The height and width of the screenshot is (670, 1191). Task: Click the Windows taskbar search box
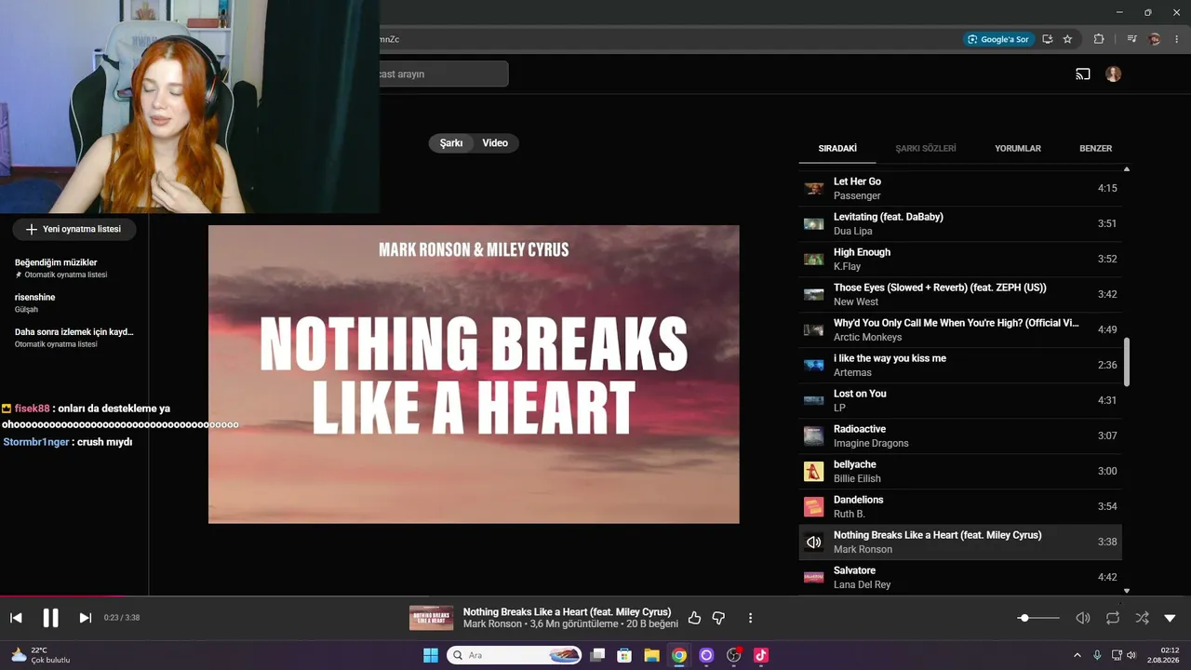pos(515,655)
